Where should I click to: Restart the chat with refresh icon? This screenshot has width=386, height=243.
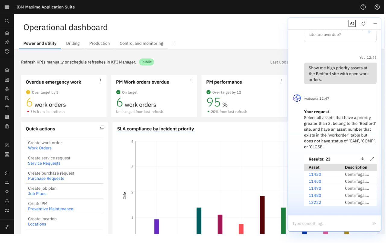click(363, 23)
